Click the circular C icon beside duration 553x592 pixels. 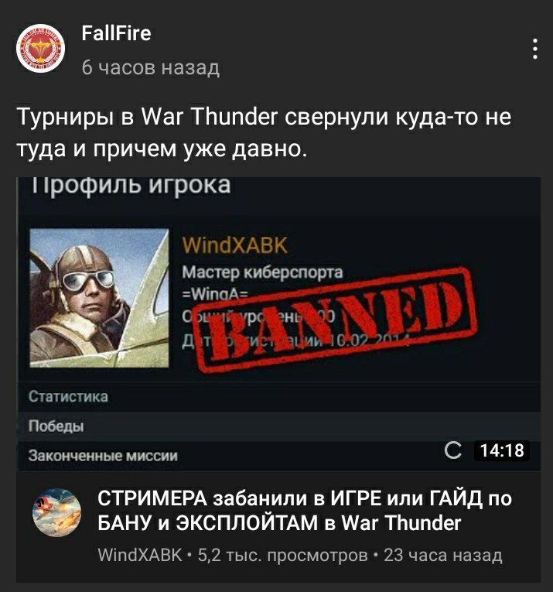click(452, 450)
